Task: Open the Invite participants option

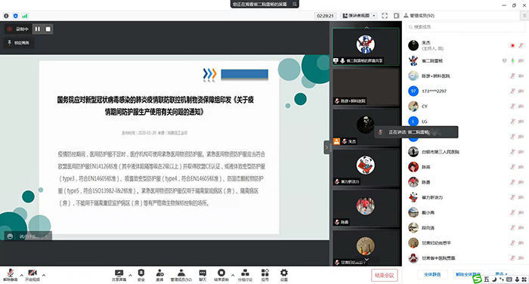Action: tap(159, 274)
